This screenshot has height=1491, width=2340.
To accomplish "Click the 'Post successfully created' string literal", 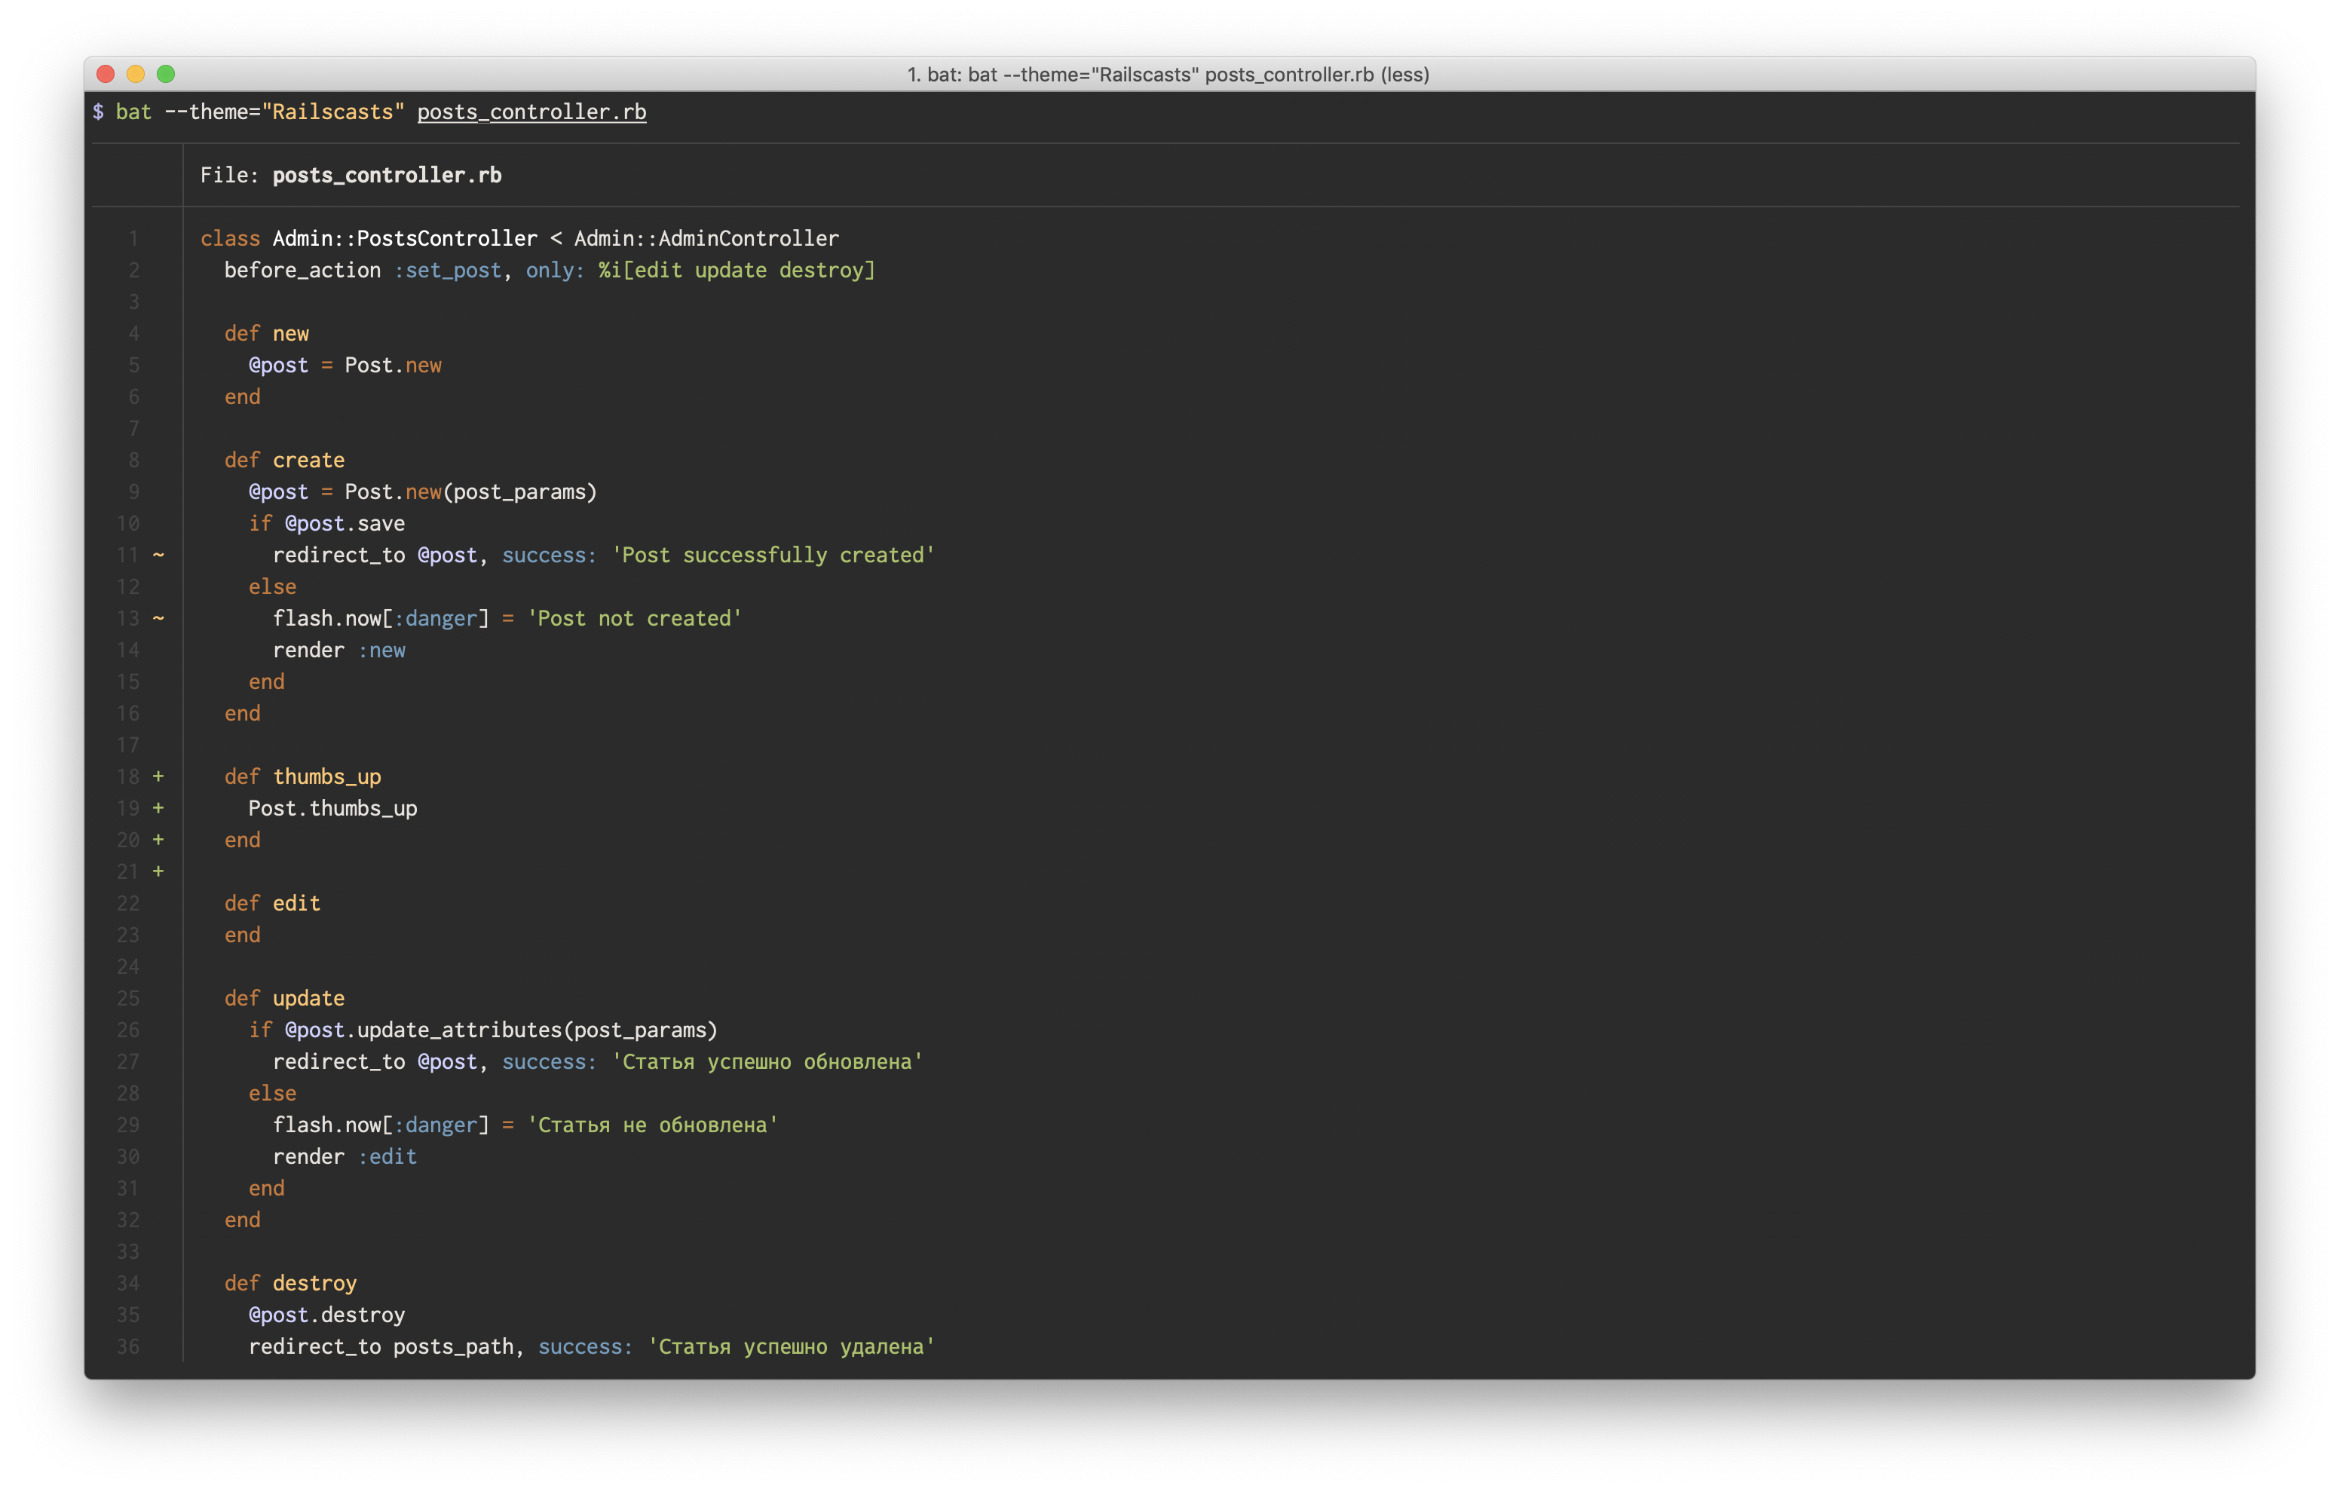I will click(773, 555).
